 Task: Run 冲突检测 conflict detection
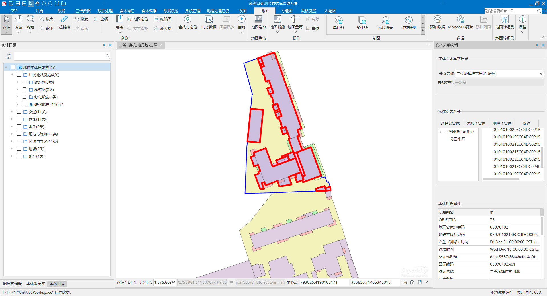point(409,23)
